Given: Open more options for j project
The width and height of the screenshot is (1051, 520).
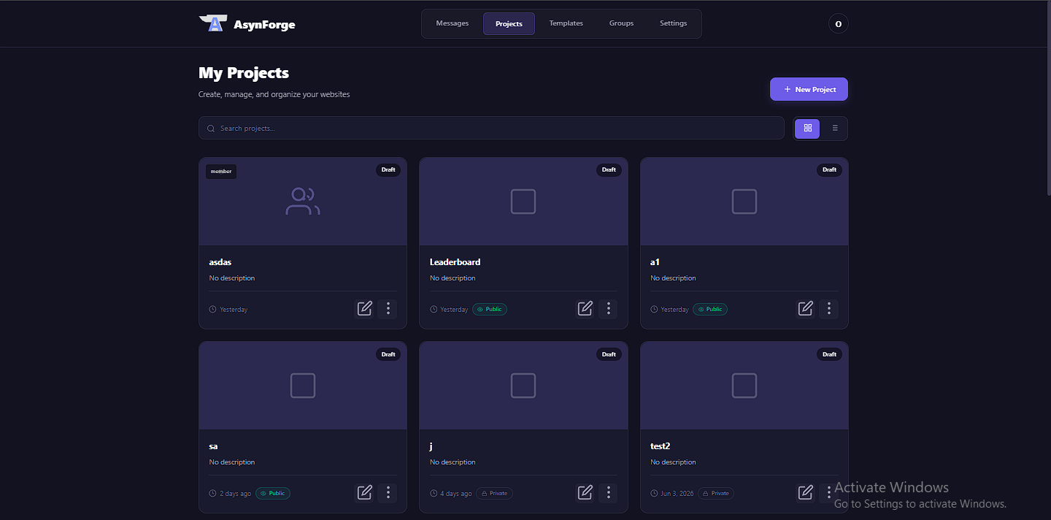Looking at the screenshot, I should coord(609,492).
